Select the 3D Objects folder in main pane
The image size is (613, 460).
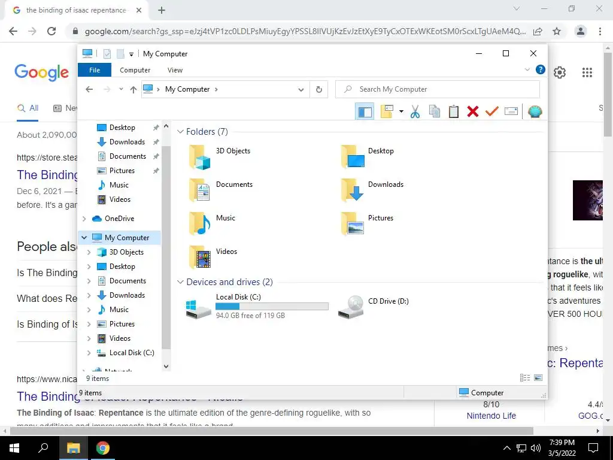(x=220, y=156)
